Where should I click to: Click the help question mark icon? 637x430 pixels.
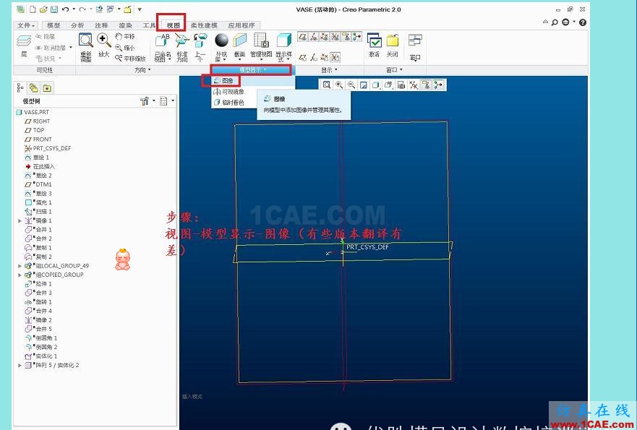point(583,22)
